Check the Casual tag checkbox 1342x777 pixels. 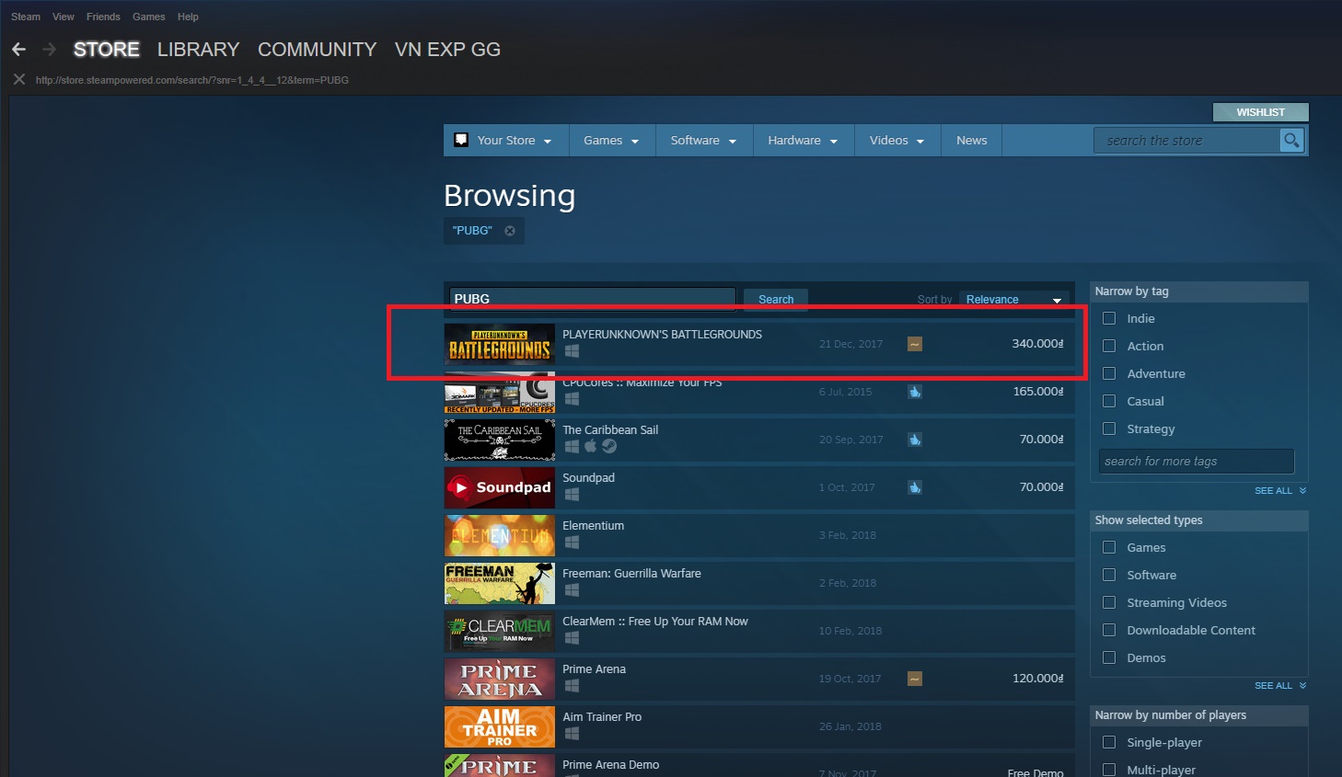click(1109, 401)
